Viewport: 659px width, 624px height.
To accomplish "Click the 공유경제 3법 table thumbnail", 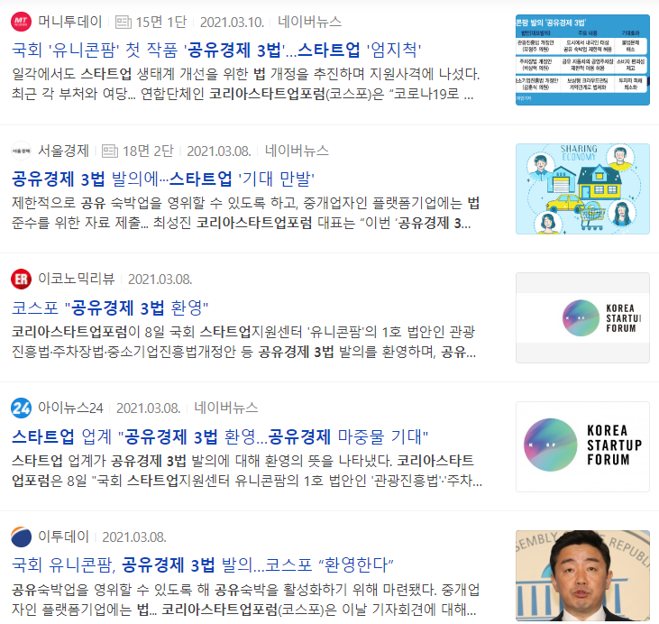I will click(x=582, y=60).
